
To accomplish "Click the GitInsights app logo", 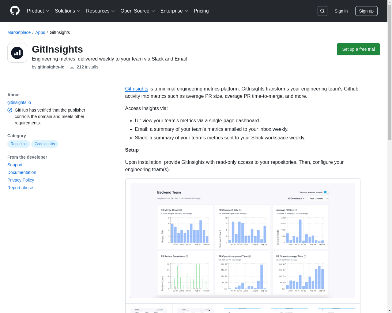I will [17, 53].
